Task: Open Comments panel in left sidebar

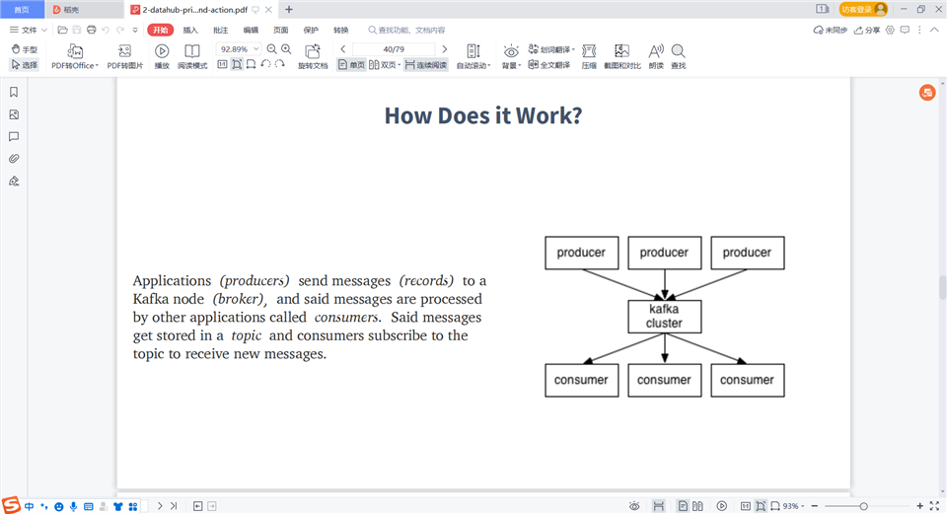Action: [14, 136]
